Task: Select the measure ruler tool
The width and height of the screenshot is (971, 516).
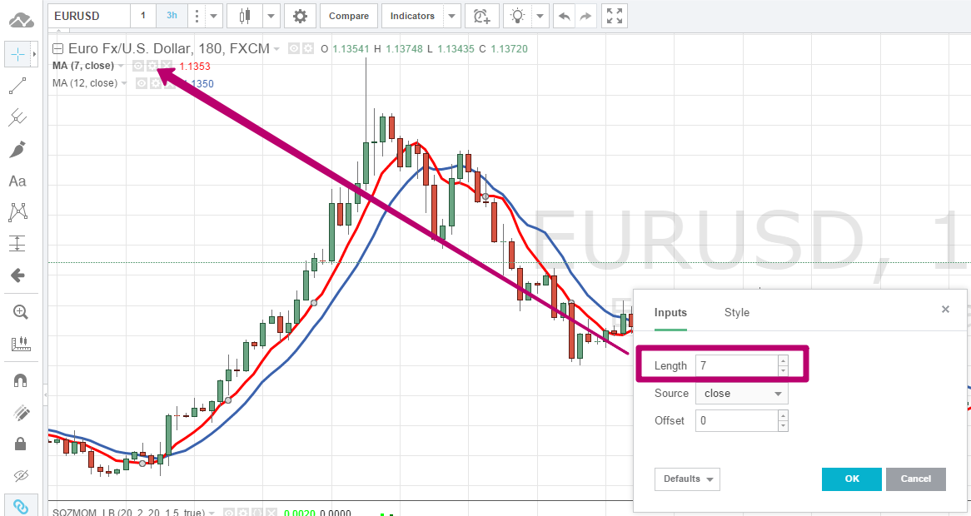Action: [21, 344]
